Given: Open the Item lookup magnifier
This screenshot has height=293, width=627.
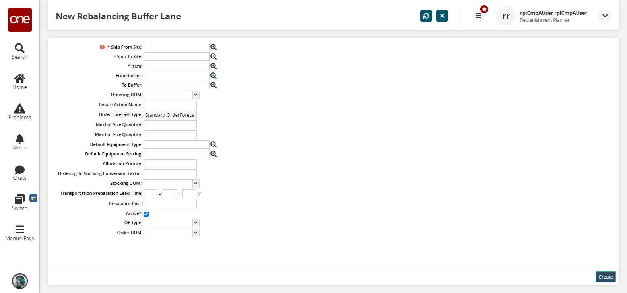Looking at the screenshot, I should point(214,66).
